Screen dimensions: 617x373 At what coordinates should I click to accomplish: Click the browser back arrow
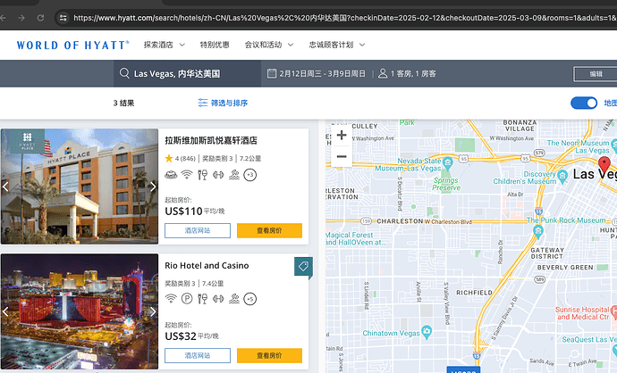3,18
